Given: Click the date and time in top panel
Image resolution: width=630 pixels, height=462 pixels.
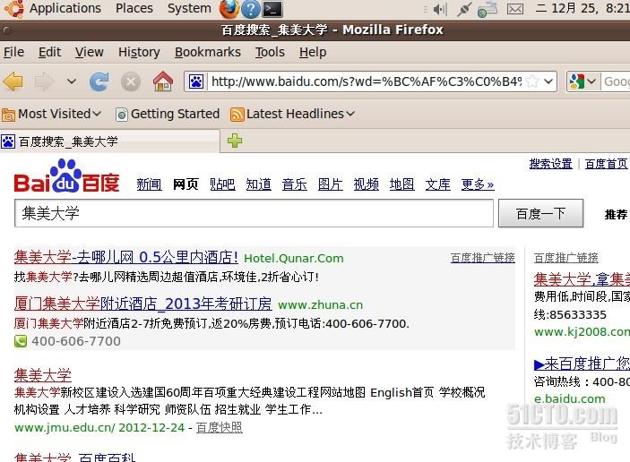Looking at the screenshot, I should click(x=583, y=8).
